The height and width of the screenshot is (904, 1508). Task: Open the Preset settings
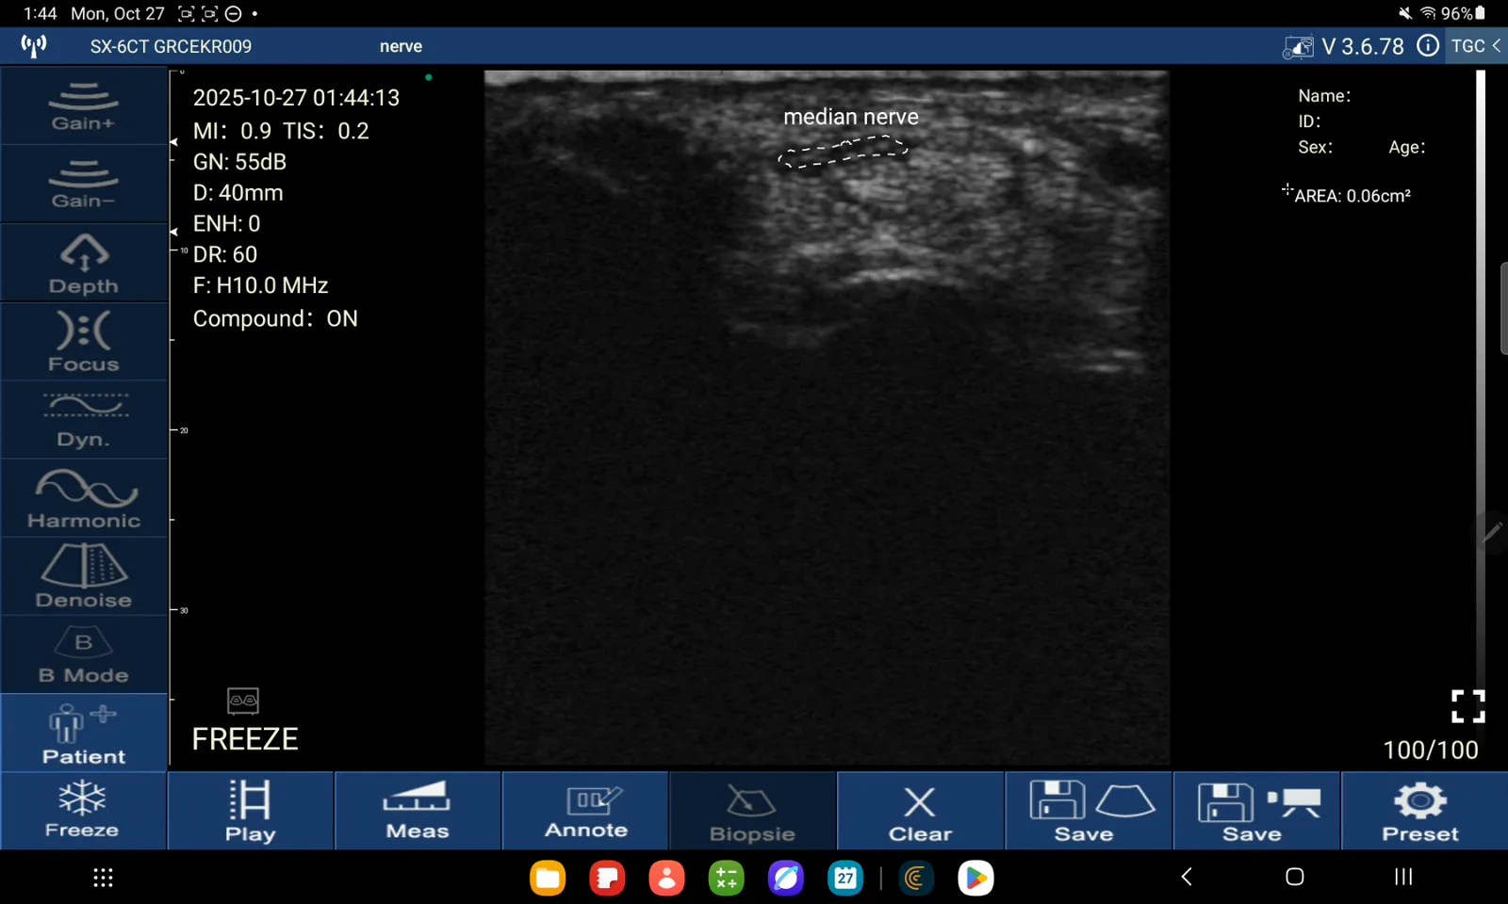(1423, 811)
